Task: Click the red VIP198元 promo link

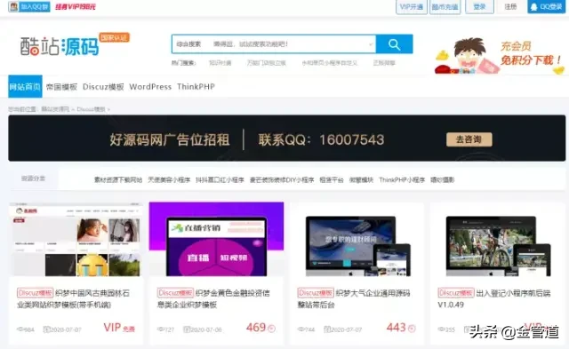Action: tap(75, 6)
